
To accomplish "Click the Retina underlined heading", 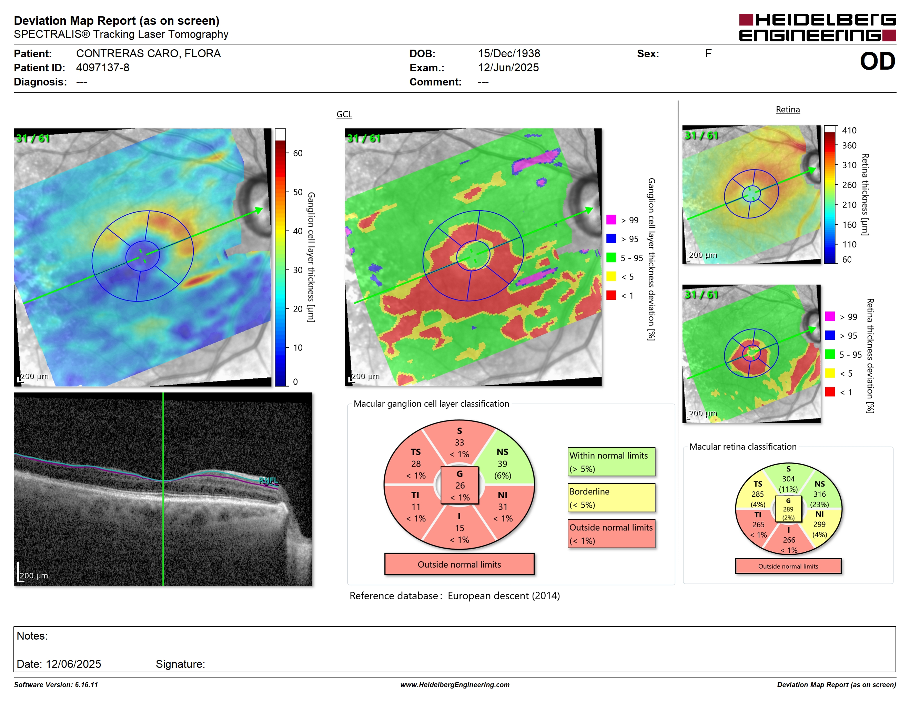I will pos(788,110).
